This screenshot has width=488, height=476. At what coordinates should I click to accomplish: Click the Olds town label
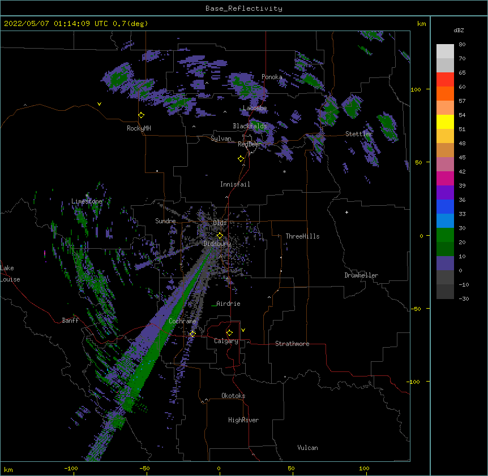(x=220, y=223)
